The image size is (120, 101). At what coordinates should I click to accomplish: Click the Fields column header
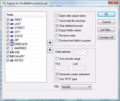tap(26, 15)
